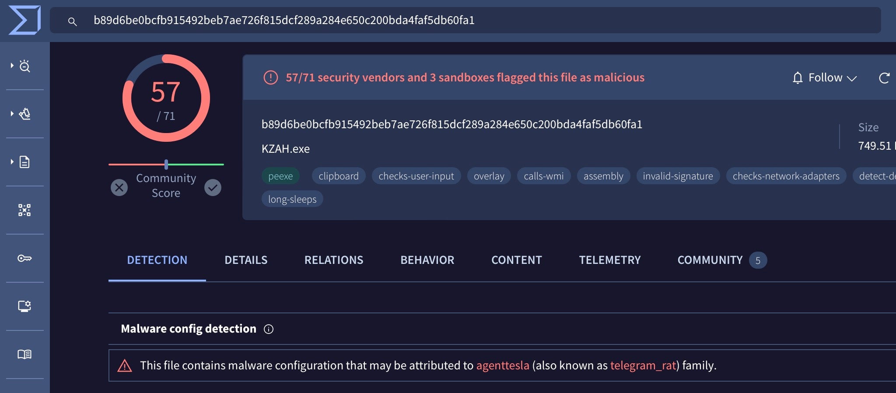Switch to the BEHAVIOR tab

point(427,260)
